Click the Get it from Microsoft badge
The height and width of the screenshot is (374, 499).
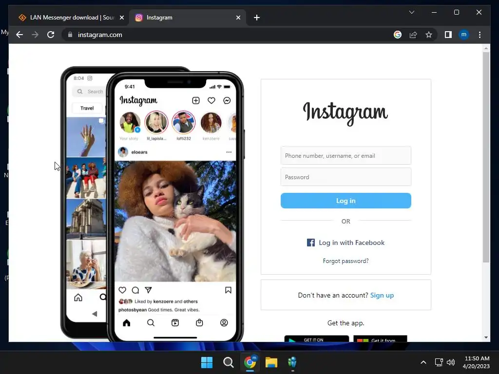pyautogui.click(x=380, y=339)
